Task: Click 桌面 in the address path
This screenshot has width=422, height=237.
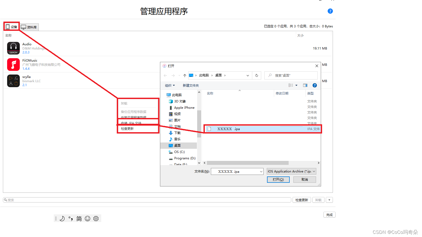Action: [219, 75]
